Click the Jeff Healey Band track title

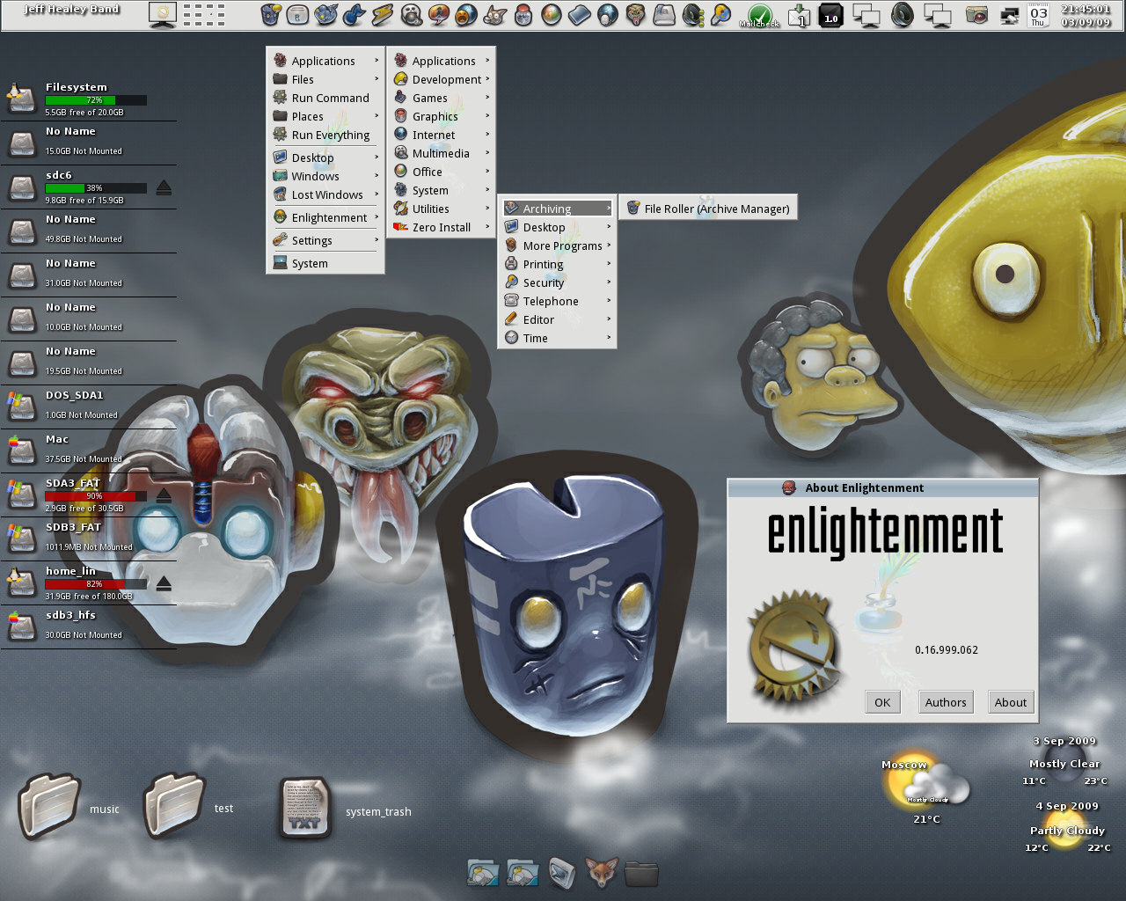pos(71,9)
